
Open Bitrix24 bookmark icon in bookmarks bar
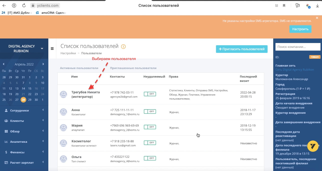pyautogui.click(x=3, y=12)
